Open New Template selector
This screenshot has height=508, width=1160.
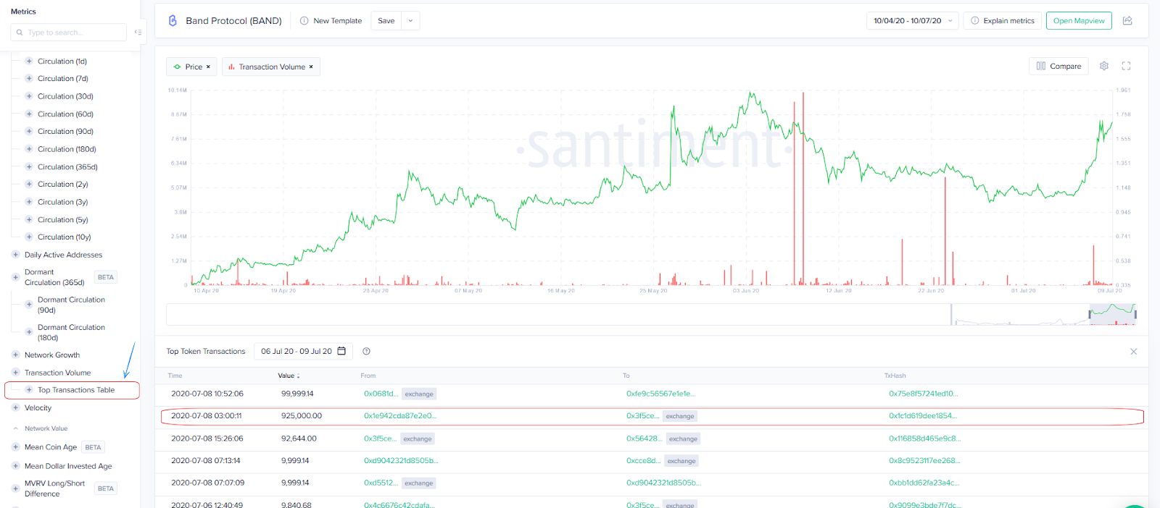[331, 20]
